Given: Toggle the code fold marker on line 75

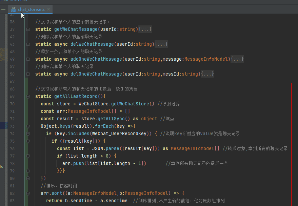Looking at the screenshot, I should (x=28, y=141).
